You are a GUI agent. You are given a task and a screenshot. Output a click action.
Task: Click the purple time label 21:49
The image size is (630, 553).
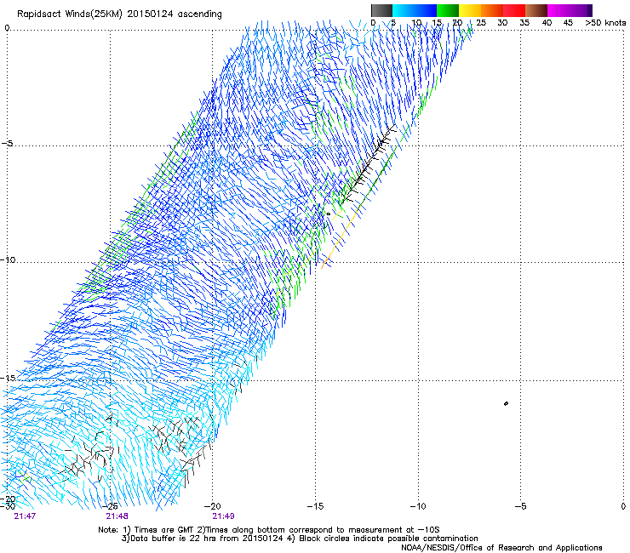point(223,516)
